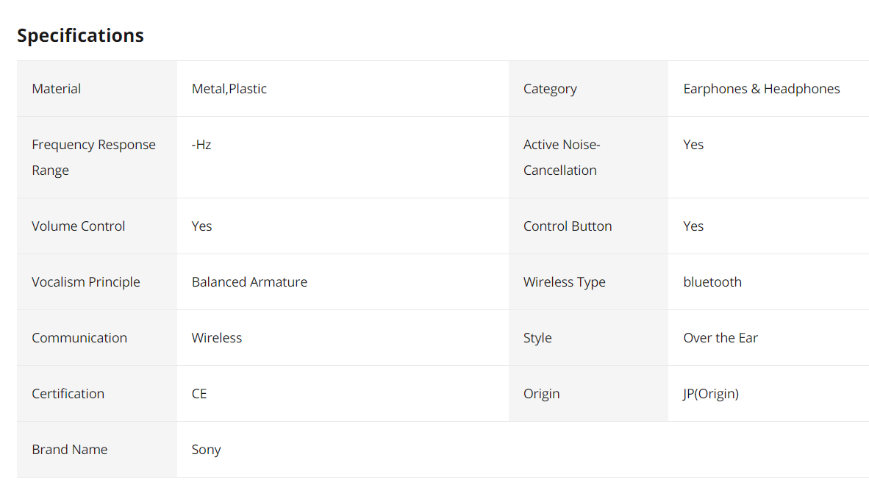Screen dimensions: 869x485
Task: Click the Sony brand value
Action: (x=206, y=450)
